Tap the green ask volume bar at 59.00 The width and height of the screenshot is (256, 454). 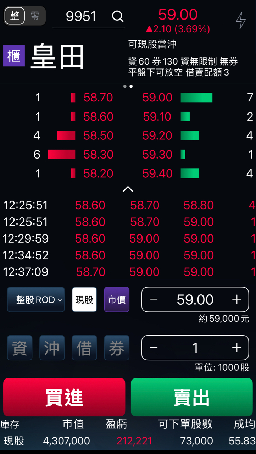tap(196, 98)
